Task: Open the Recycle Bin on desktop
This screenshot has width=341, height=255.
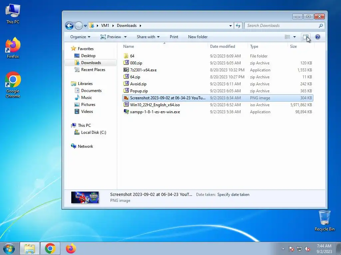Action: click(x=324, y=221)
